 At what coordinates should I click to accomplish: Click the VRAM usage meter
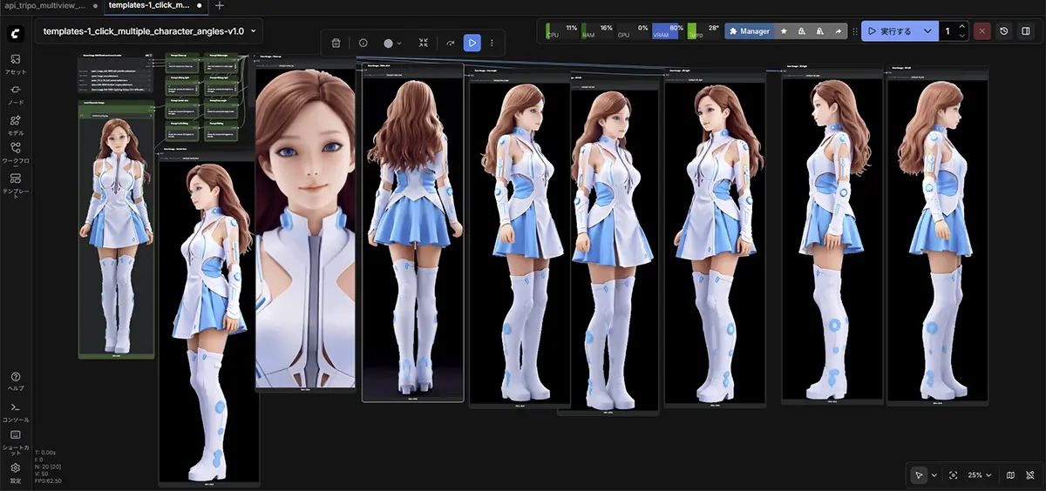pos(668,31)
